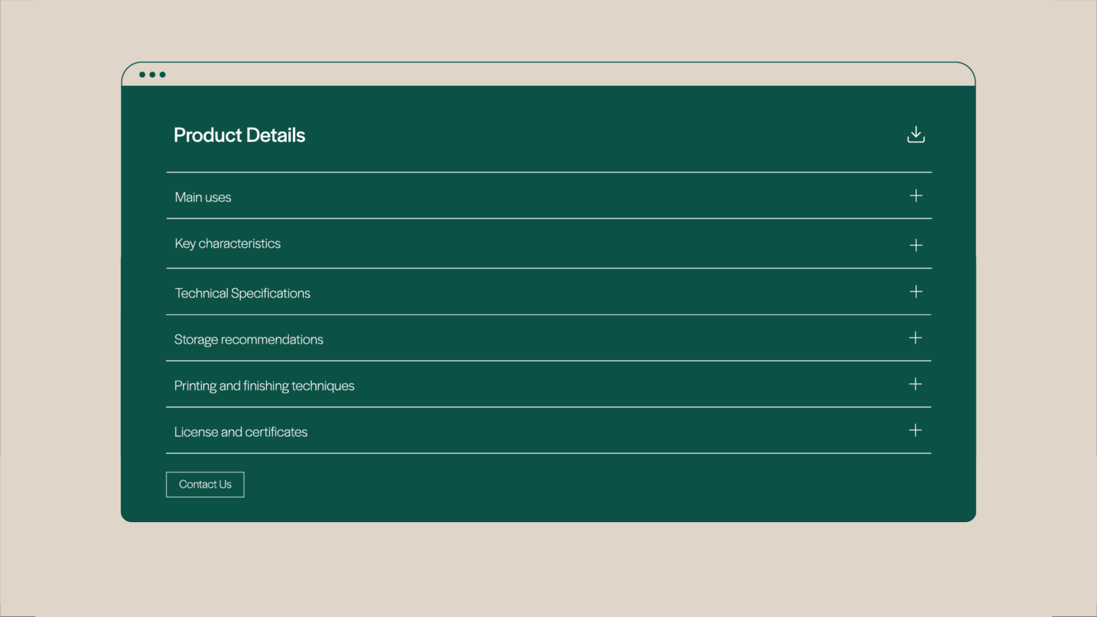
Task: Select 'Printing and finishing techniques' label
Action: point(264,386)
